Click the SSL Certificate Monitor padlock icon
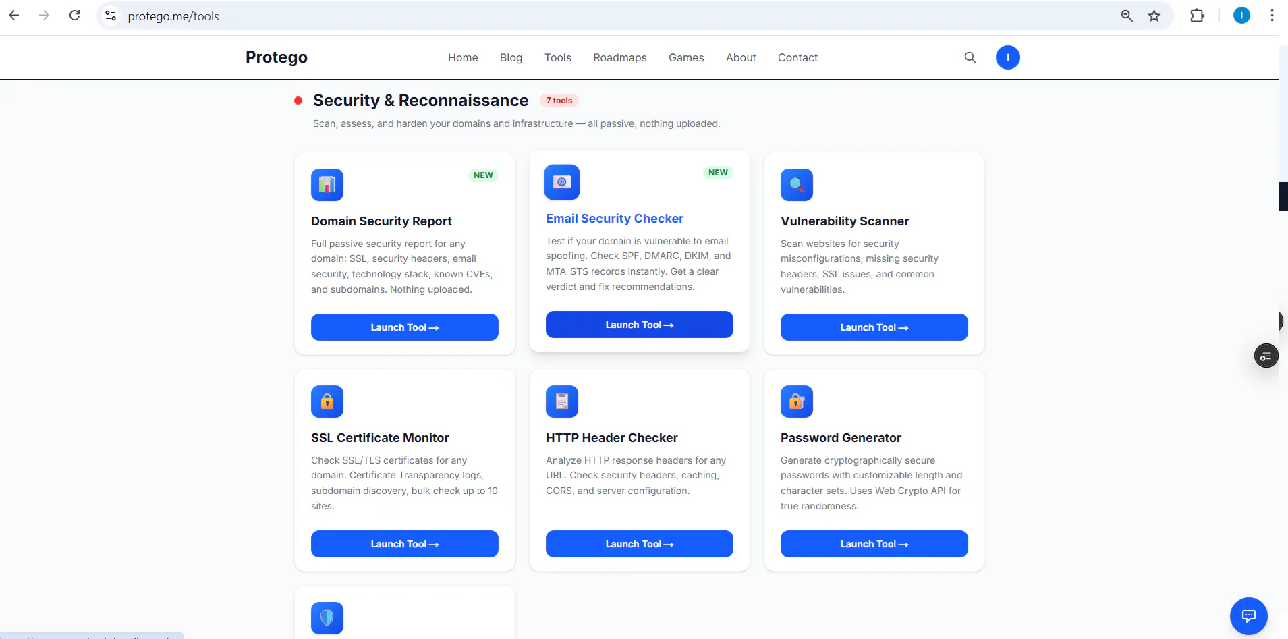This screenshot has width=1288, height=639. [x=327, y=401]
